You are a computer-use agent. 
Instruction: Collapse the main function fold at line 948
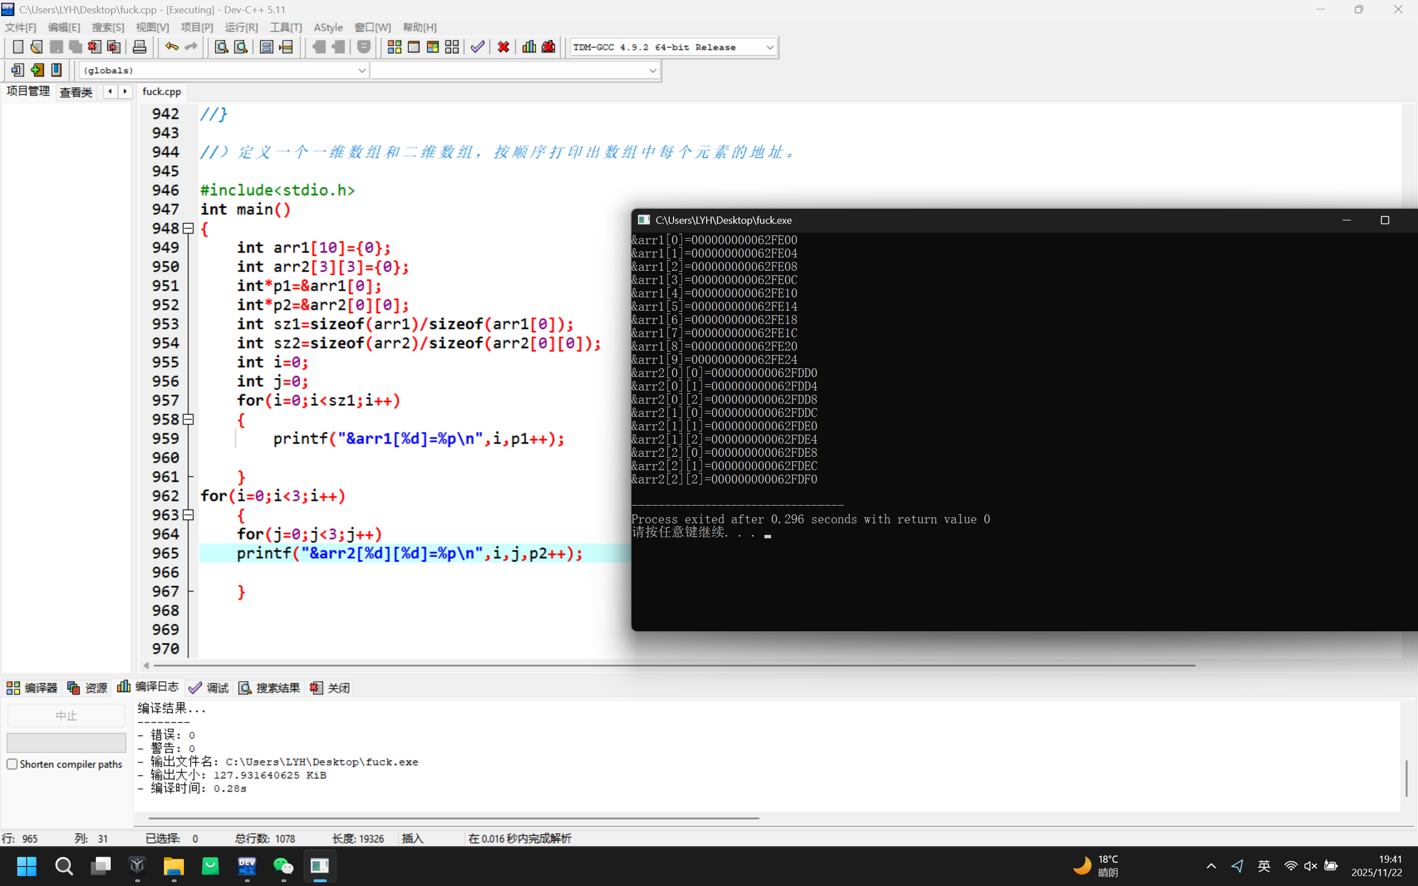(x=188, y=229)
